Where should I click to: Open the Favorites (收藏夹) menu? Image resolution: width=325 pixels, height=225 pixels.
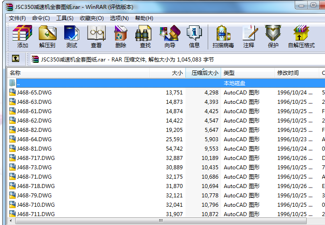click(91, 18)
